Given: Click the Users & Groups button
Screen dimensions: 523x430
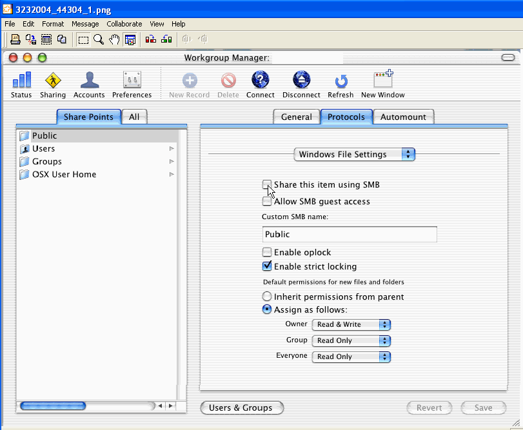Looking at the screenshot, I should coord(241,407).
